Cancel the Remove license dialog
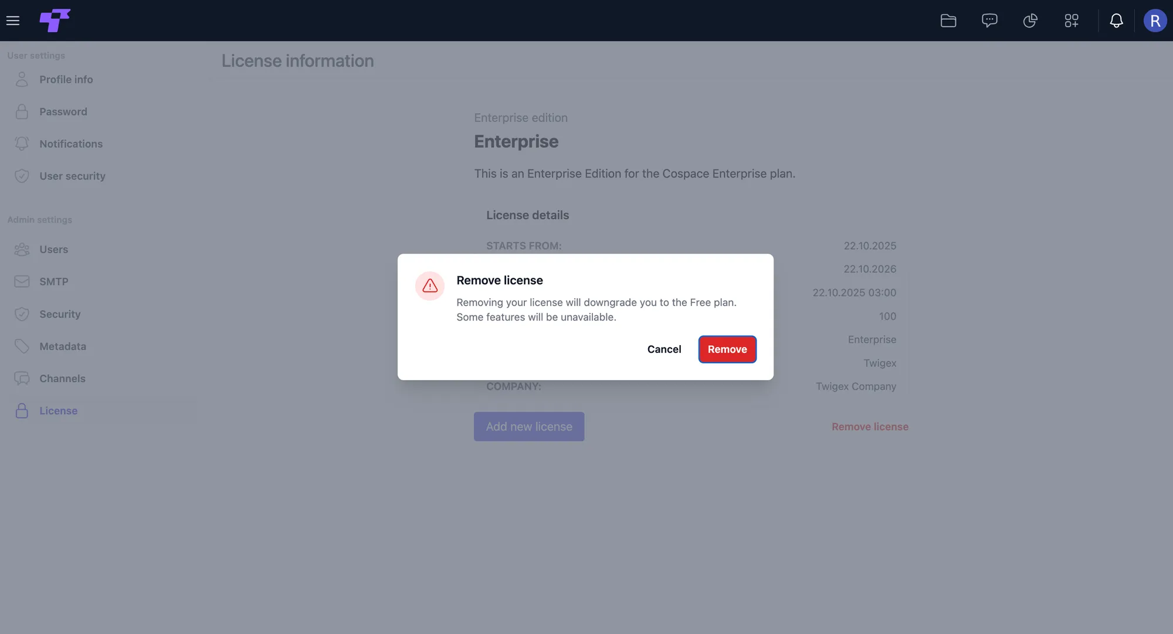Screen dimensions: 1173x634 click(x=664, y=349)
